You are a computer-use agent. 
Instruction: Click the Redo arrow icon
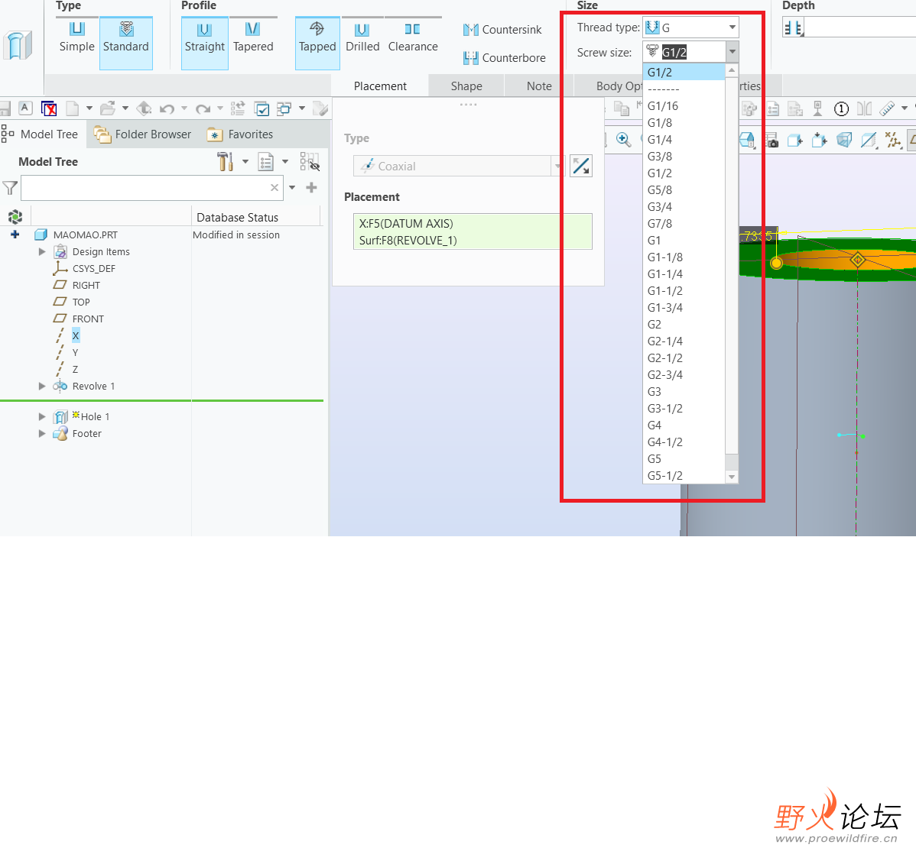203,108
